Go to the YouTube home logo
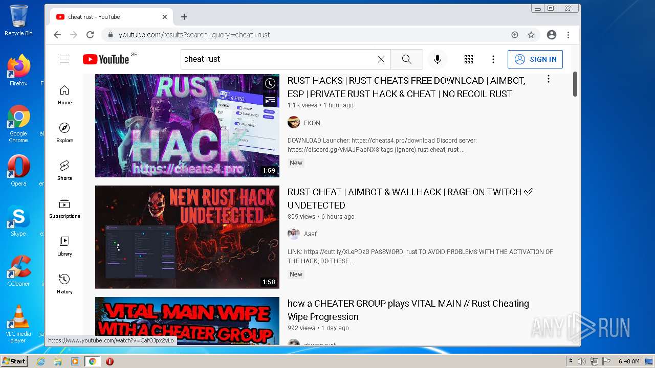Image resolution: width=655 pixels, height=368 pixels. tap(106, 59)
